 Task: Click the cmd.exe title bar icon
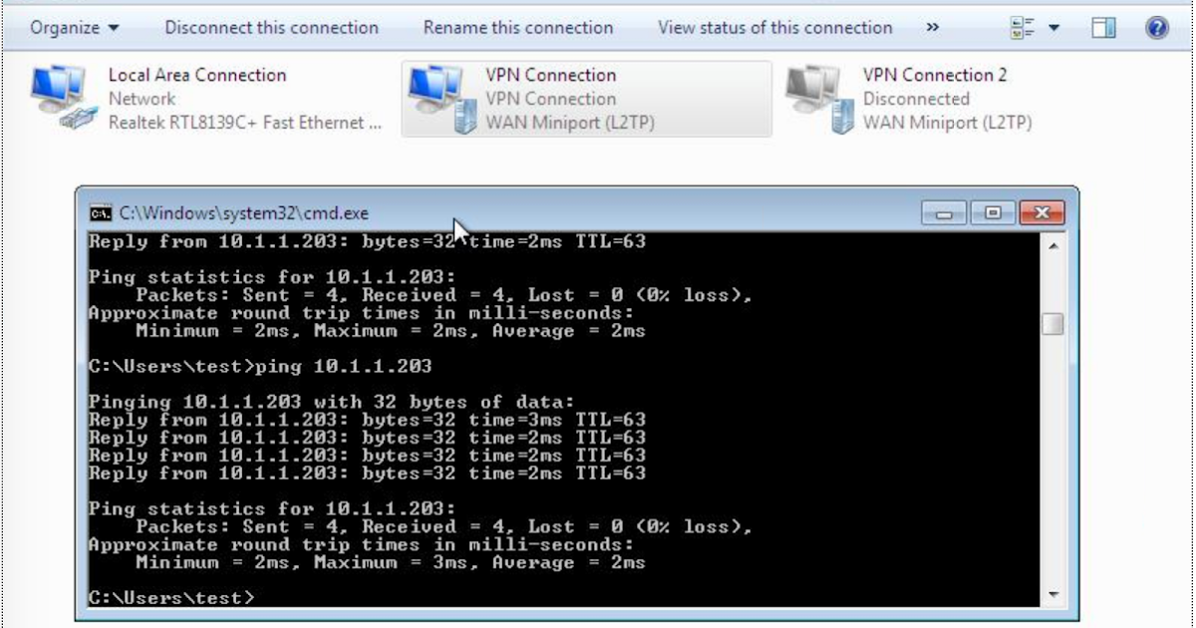(x=100, y=212)
